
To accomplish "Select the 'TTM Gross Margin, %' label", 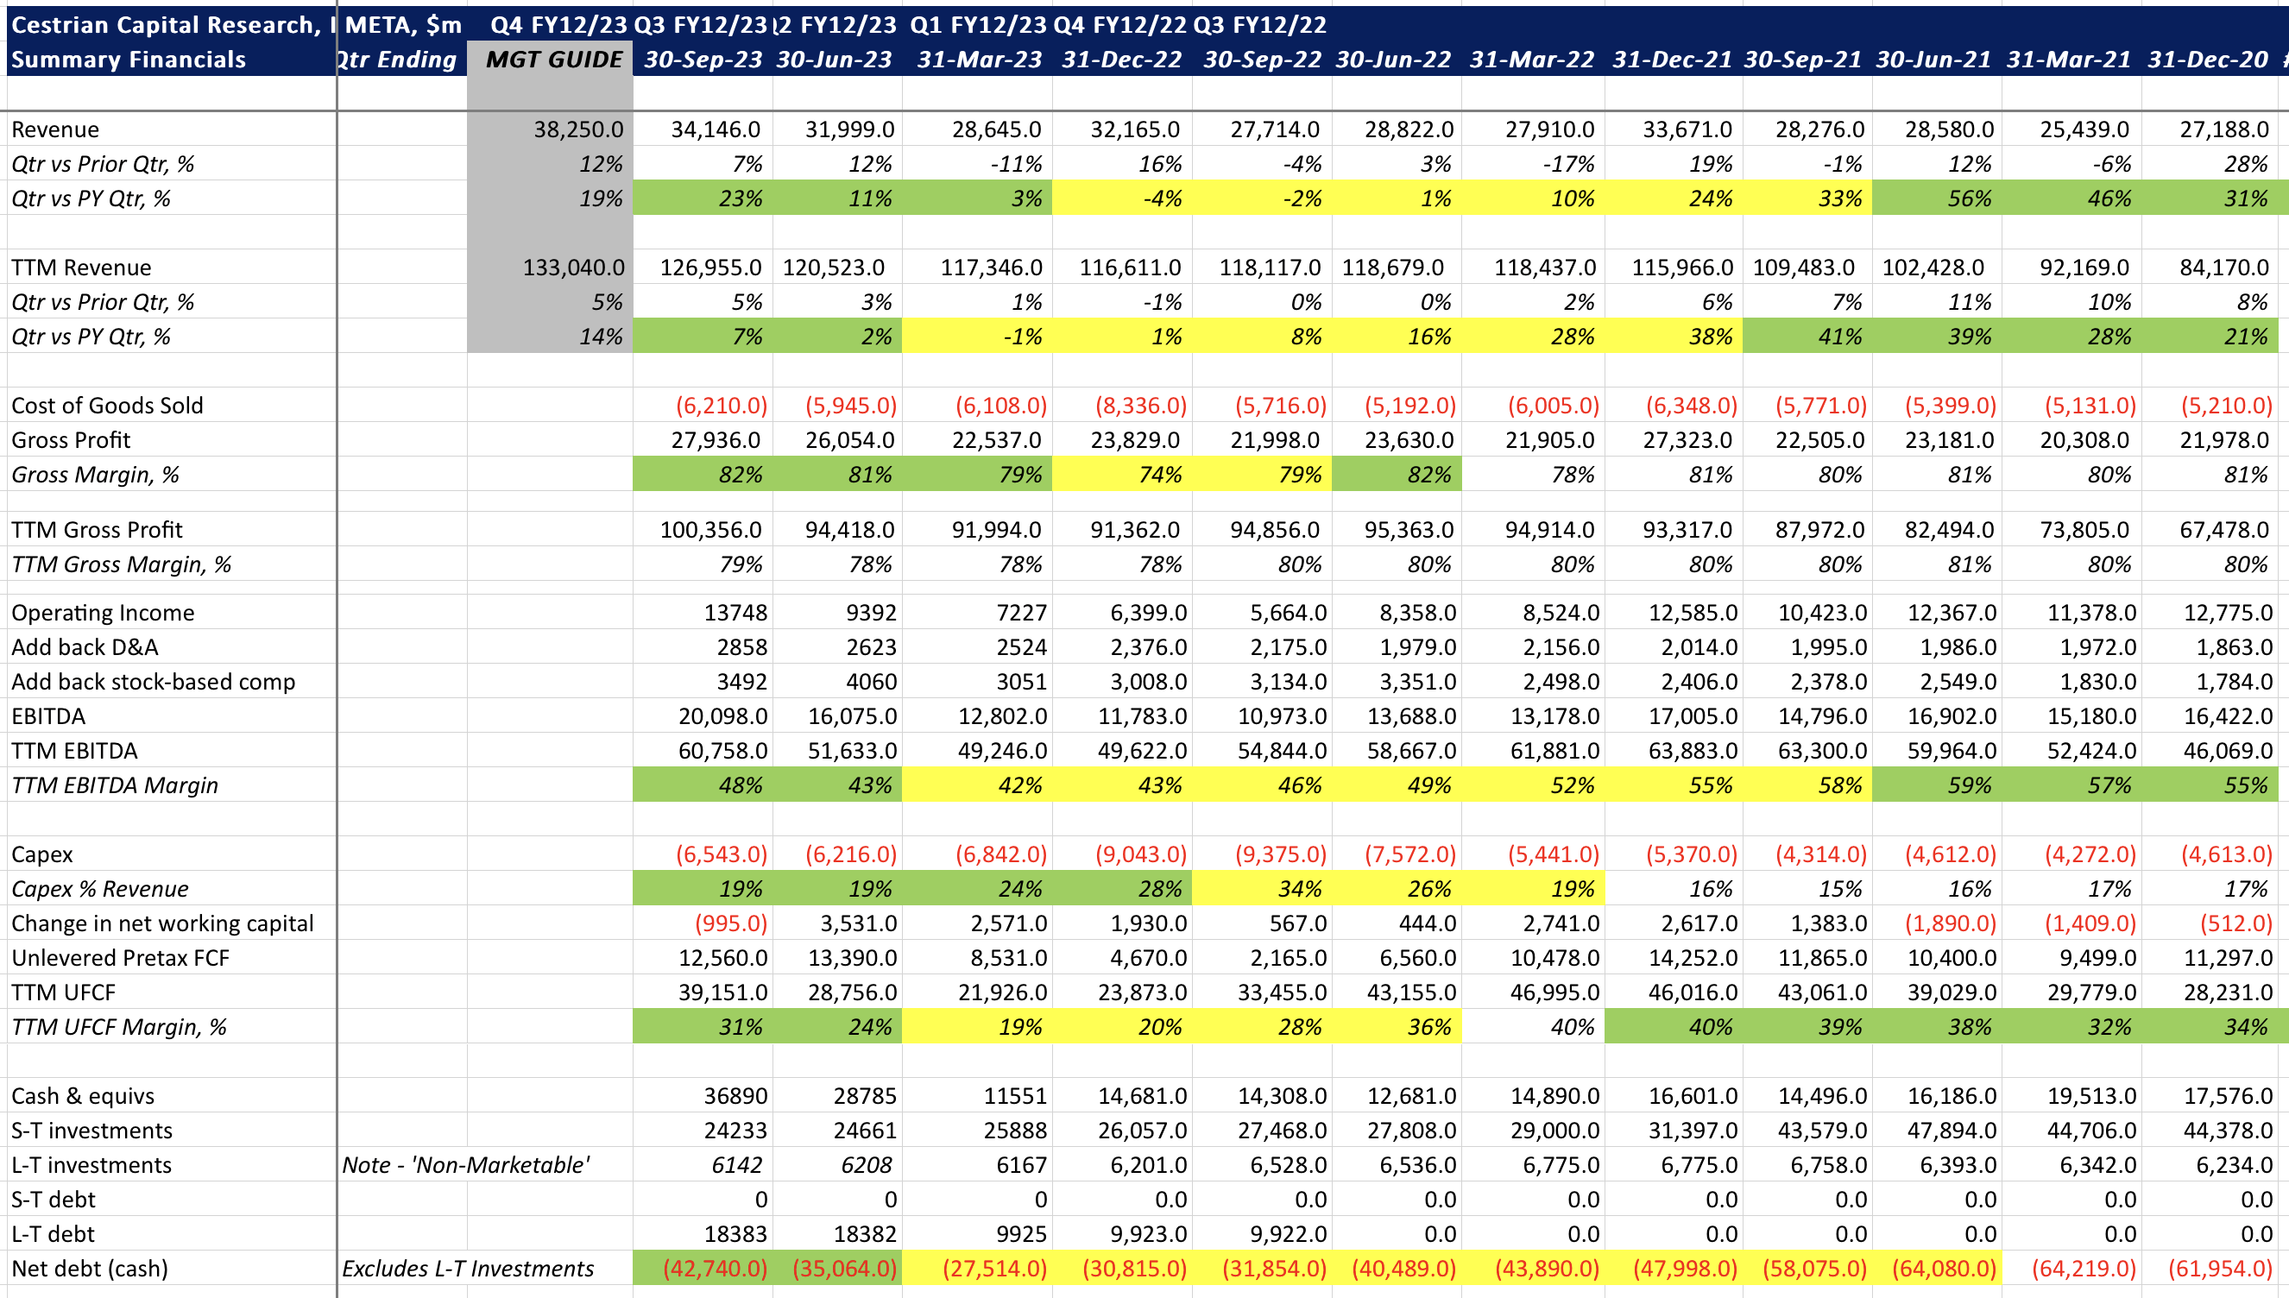I will pyautogui.click(x=120, y=564).
